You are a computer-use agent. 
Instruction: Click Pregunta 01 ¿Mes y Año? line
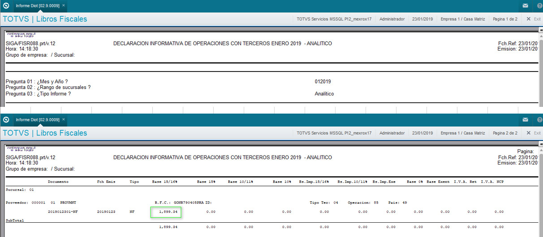pyautogui.click(x=37, y=81)
